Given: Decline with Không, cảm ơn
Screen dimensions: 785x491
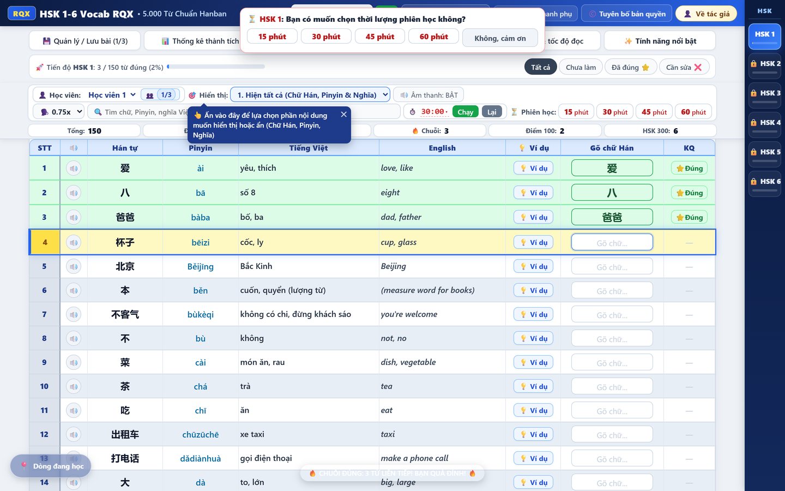Looking at the screenshot, I should pyautogui.click(x=500, y=38).
